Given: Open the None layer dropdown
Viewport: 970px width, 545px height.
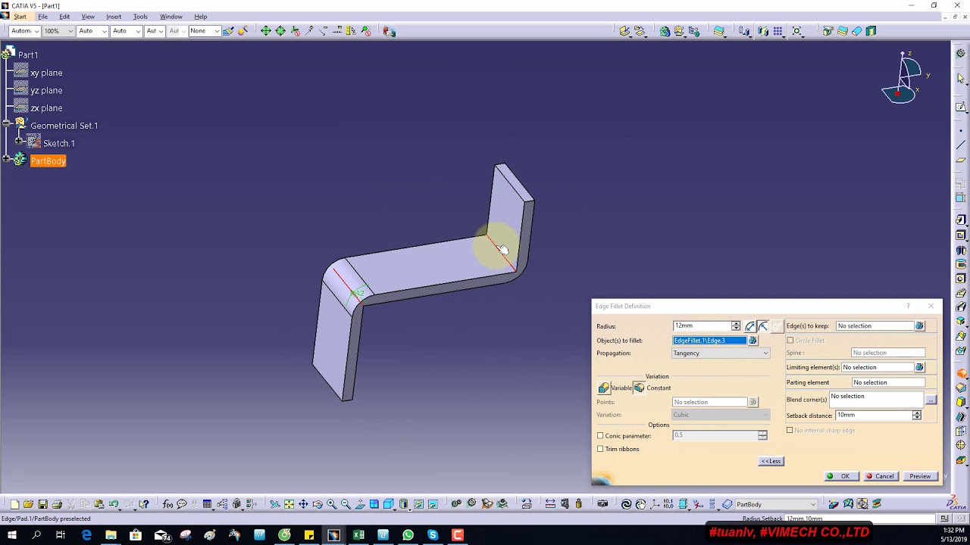Looking at the screenshot, I should point(204,31).
